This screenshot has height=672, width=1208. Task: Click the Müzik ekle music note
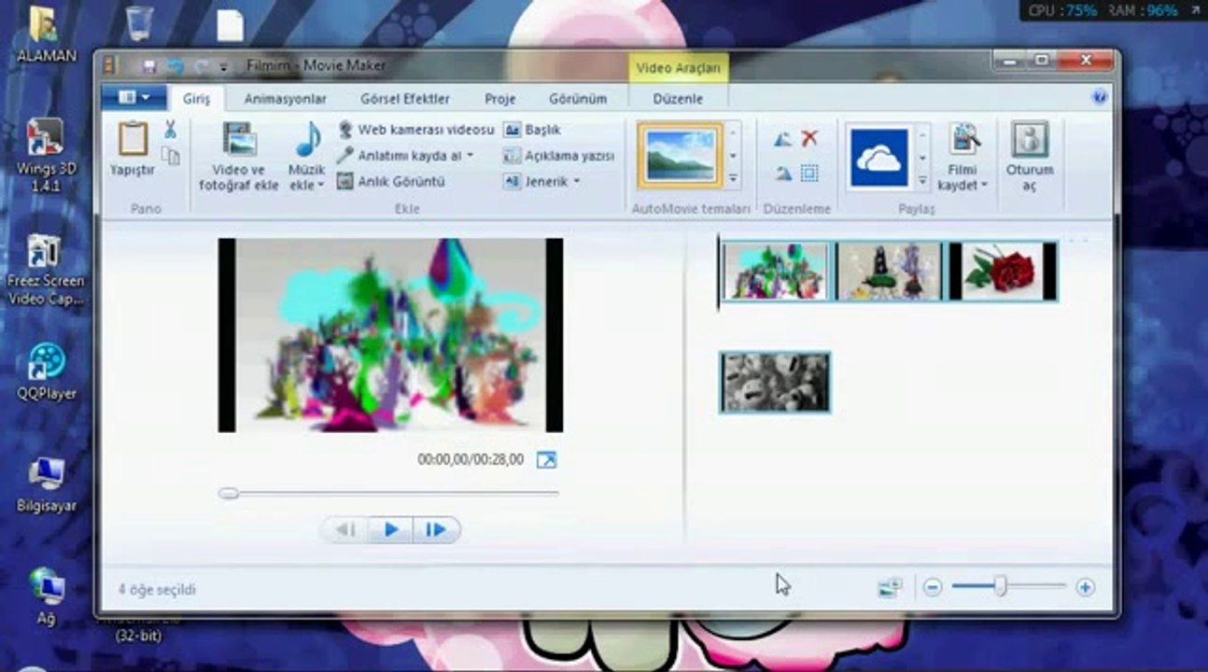click(x=307, y=139)
